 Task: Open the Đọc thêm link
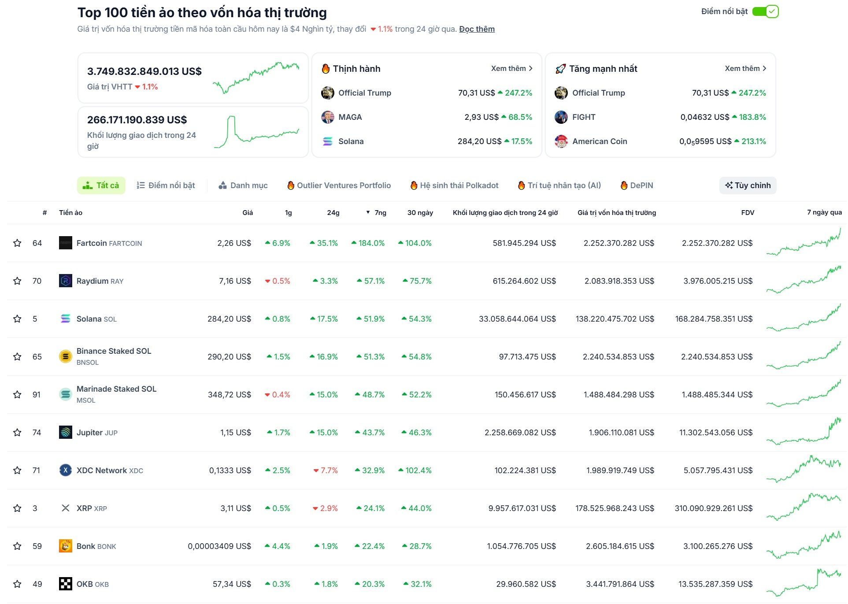pyautogui.click(x=477, y=29)
